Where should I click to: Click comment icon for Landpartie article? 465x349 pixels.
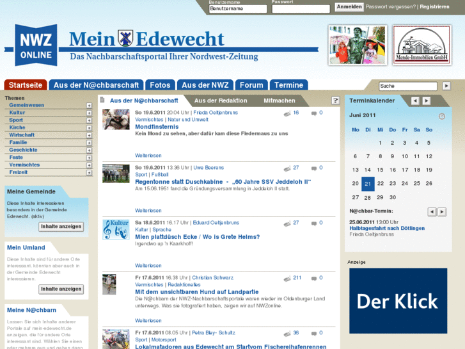(314, 279)
